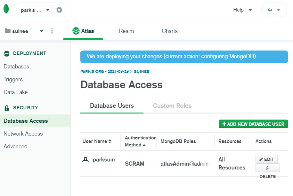The width and height of the screenshot is (293, 196).
Task: Go to Network Access
Action: 23,134
